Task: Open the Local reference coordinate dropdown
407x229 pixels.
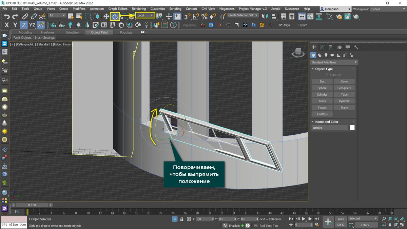Action: click(145, 15)
